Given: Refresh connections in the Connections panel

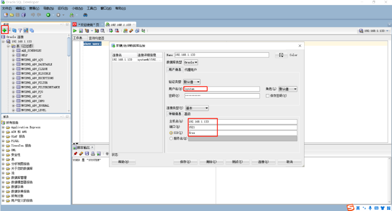Looking at the screenshot, I should [x=14, y=30].
